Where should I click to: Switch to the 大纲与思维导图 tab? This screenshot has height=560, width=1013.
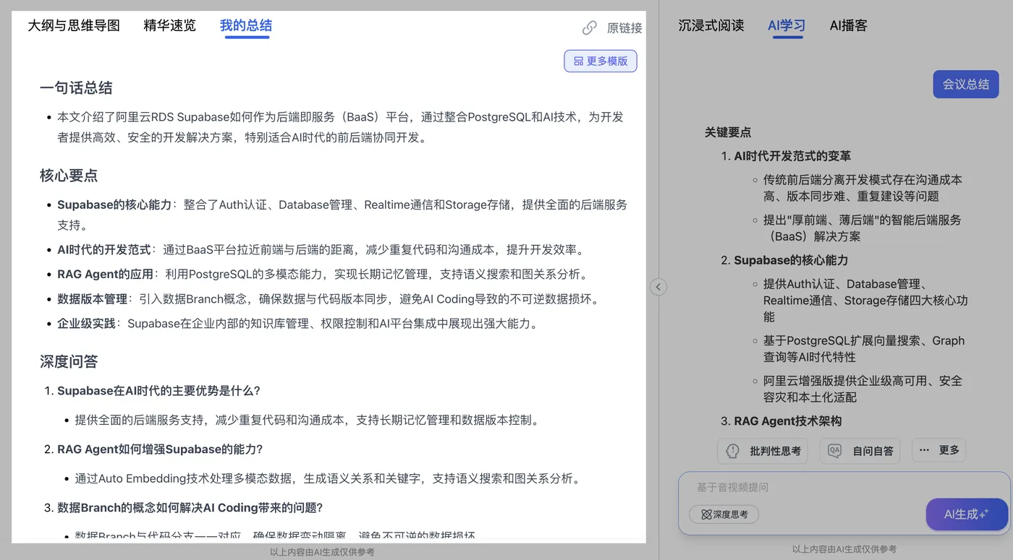point(74,25)
